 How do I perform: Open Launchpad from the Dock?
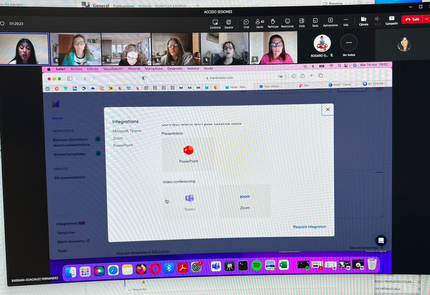point(85,271)
